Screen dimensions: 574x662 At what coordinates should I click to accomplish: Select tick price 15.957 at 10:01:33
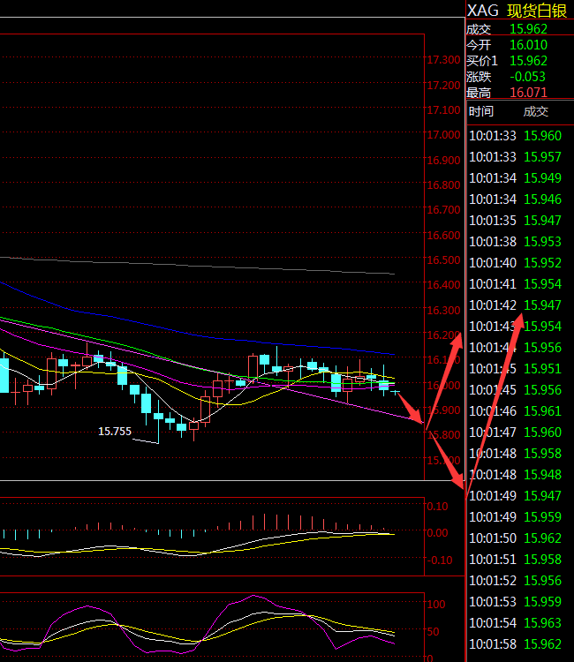(x=543, y=156)
